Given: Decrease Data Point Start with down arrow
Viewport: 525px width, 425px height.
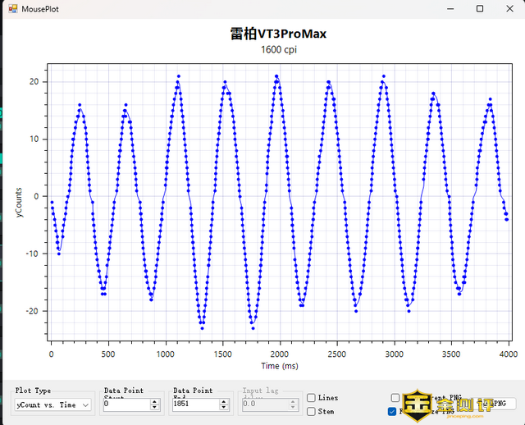Looking at the screenshot, I should 155,408.
